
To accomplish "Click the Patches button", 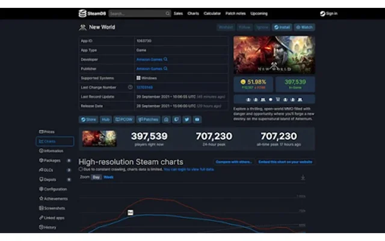I will (x=149, y=119).
